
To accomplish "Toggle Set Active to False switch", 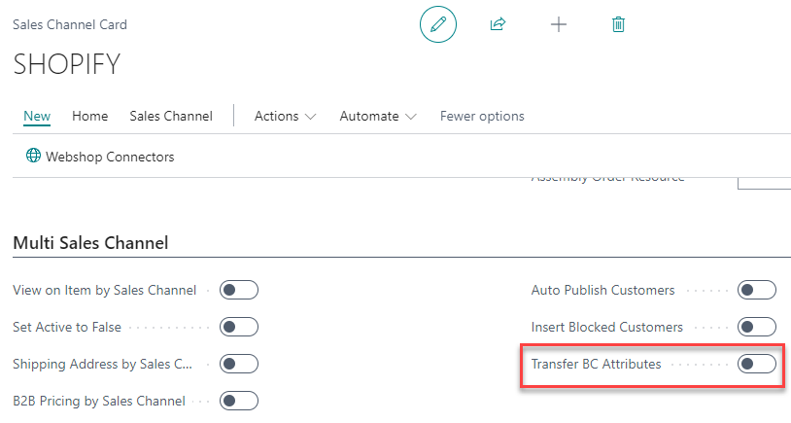I will click(239, 327).
